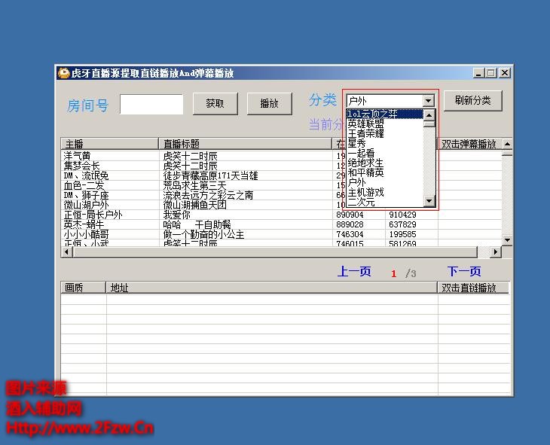The height and width of the screenshot is (445, 550).
Task: Minimize the 虎牙直播源 window
Action: click(478, 73)
